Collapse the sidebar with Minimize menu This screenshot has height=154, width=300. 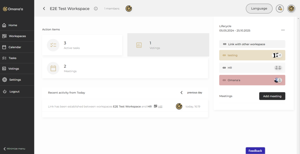click(14, 148)
